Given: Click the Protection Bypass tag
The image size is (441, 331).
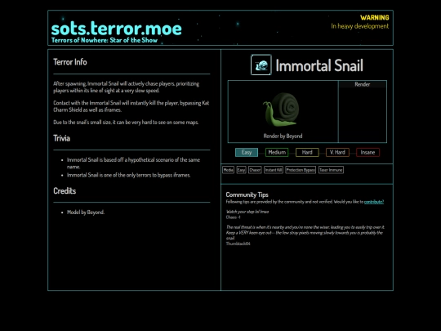Looking at the screenshot, I should coord(301,170).
